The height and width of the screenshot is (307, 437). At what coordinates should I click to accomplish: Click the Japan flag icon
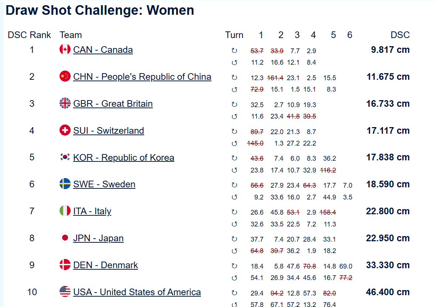point(65,238)
